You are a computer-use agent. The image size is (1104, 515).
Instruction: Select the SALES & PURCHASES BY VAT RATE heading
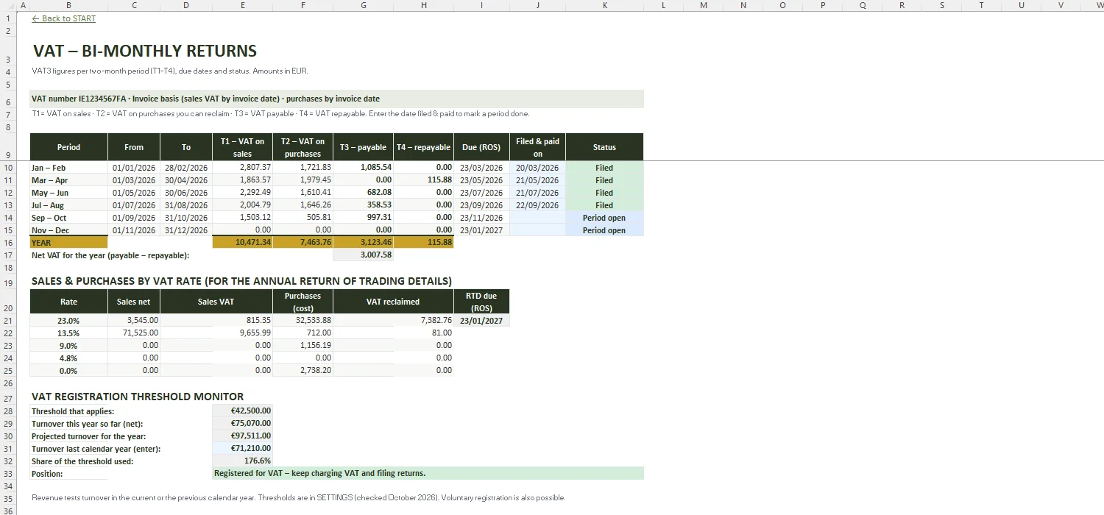(x=241, y=281)
